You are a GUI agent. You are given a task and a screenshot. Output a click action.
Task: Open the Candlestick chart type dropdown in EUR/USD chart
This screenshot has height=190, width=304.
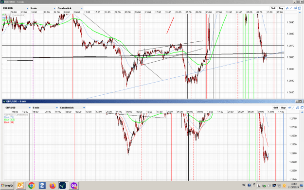click(70, 8)
